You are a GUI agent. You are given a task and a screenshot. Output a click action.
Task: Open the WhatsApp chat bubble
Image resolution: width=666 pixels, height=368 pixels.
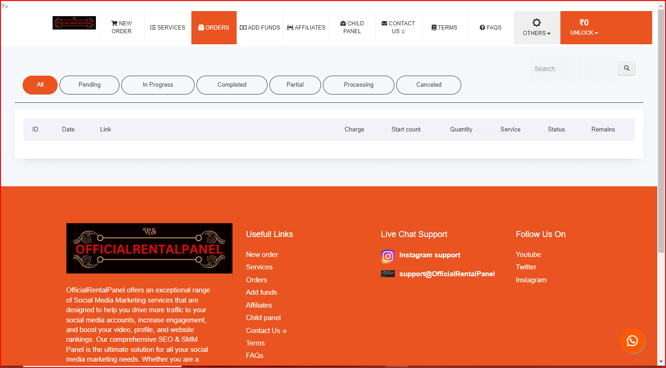(632, 341)
